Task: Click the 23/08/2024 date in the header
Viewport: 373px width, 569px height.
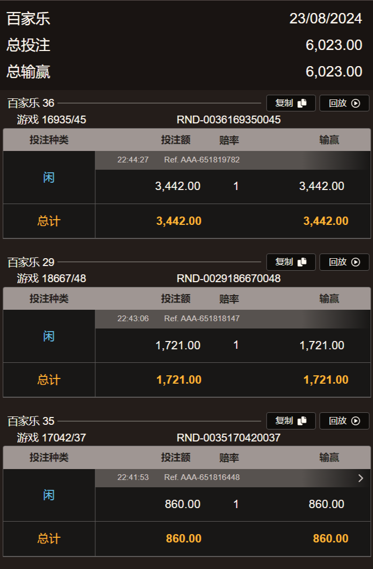Action: click(326, 19)
